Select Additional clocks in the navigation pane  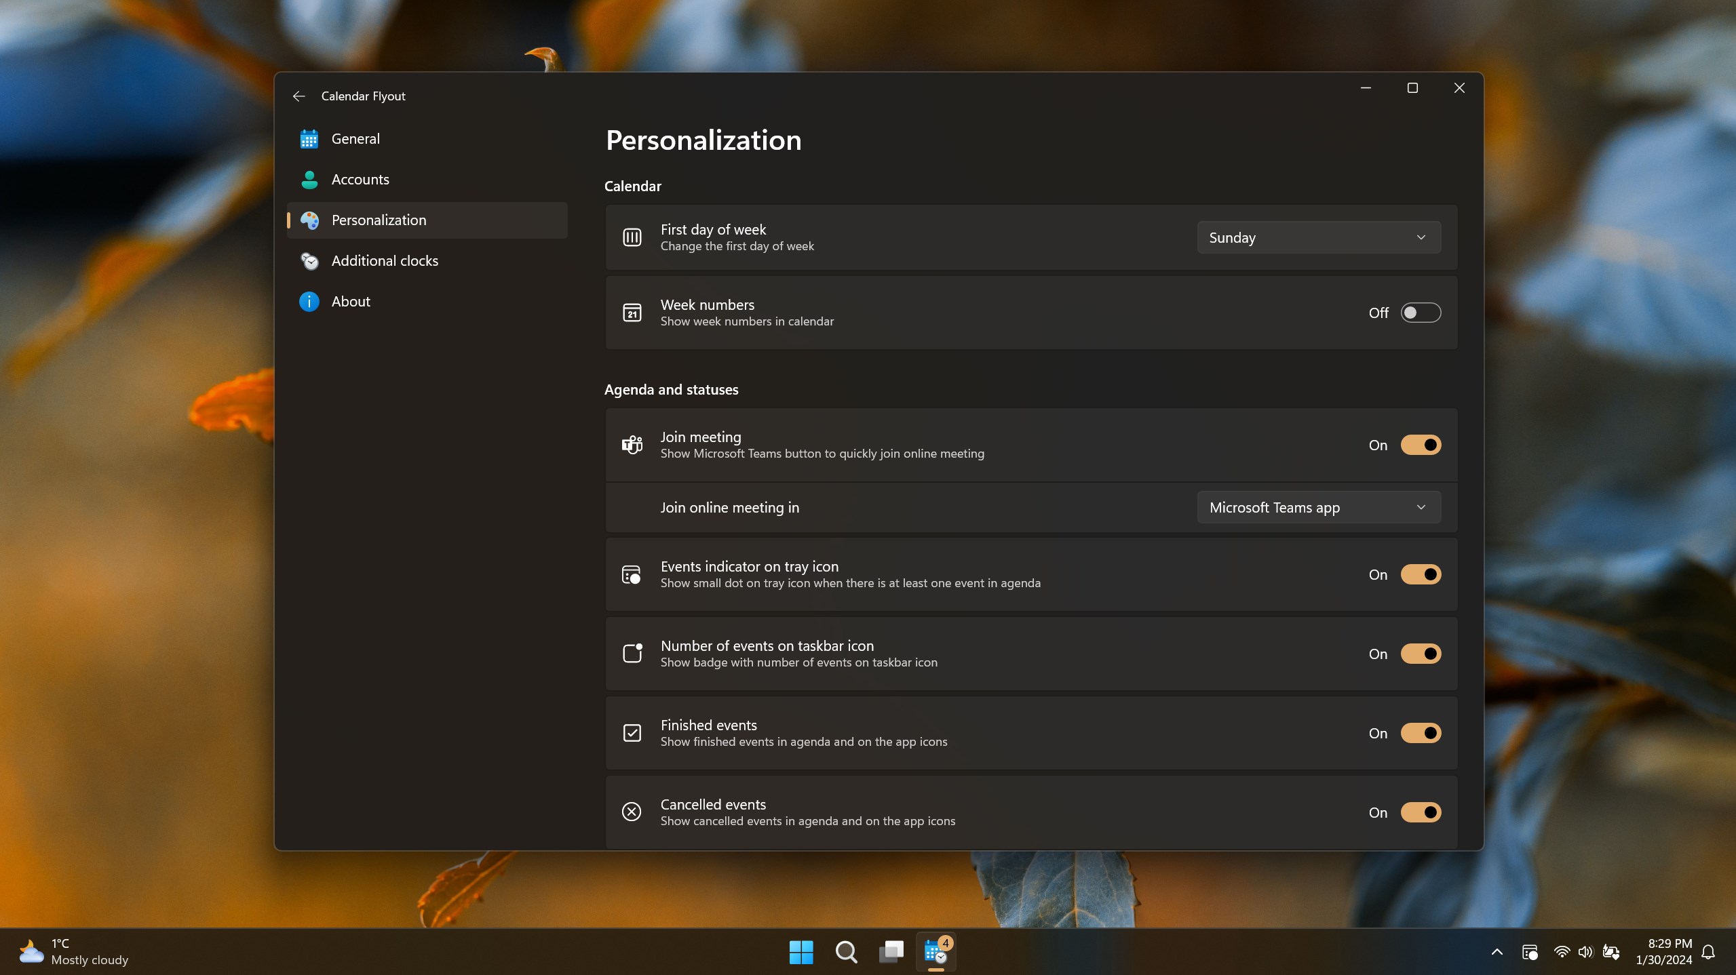click(385, 260)
